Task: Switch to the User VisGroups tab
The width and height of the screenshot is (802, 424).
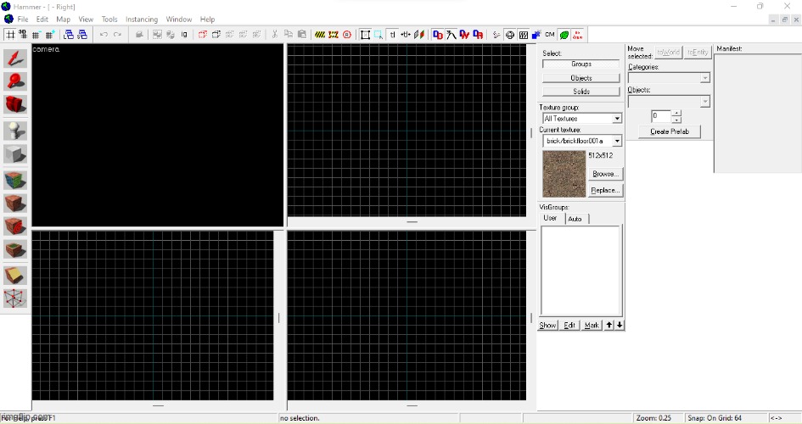Action: 550,218
